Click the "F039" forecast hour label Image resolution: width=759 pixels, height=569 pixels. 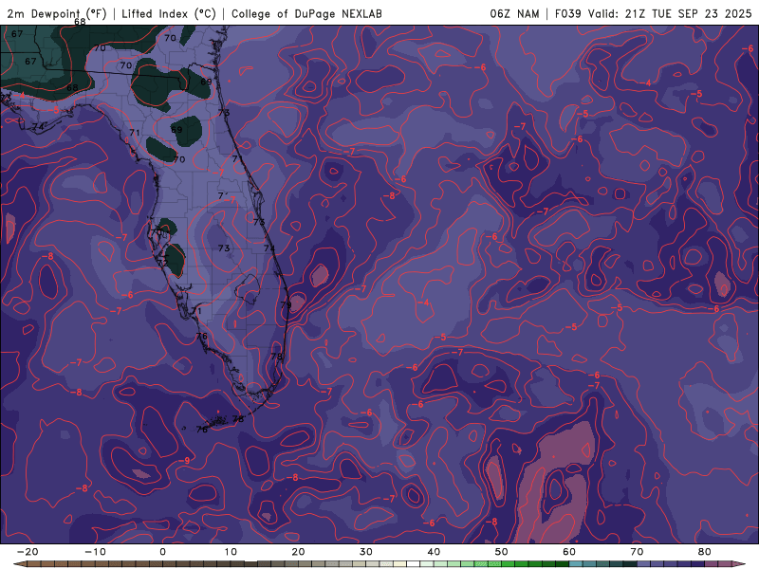(x=567, y=13)
